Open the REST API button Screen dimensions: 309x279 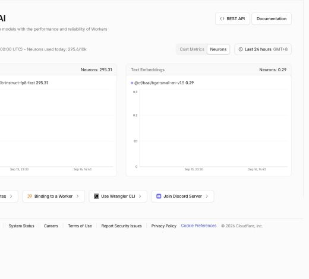click(x=232, y=19)
